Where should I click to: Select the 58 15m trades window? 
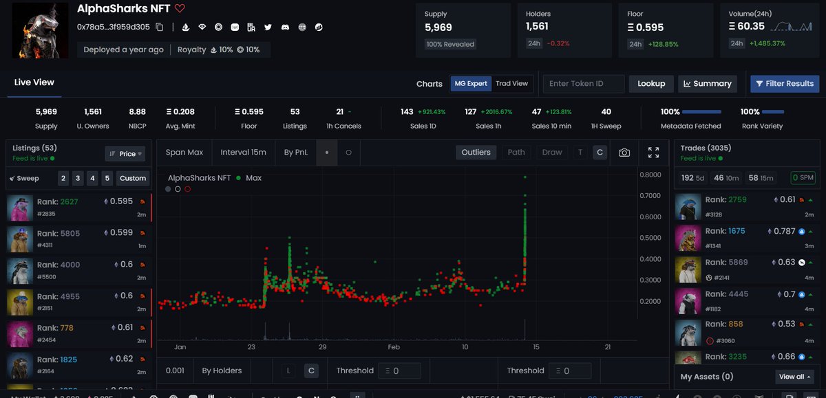(x=761, y=178)
